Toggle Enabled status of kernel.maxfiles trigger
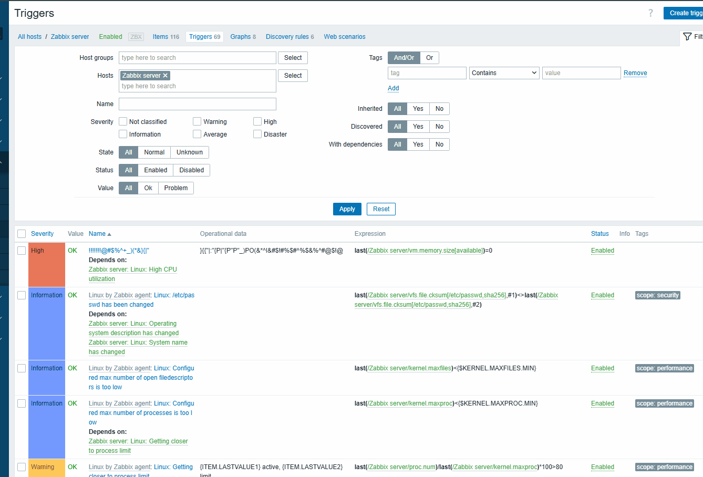The width and height of the screenshot is (703, 477). pos(603,368)
